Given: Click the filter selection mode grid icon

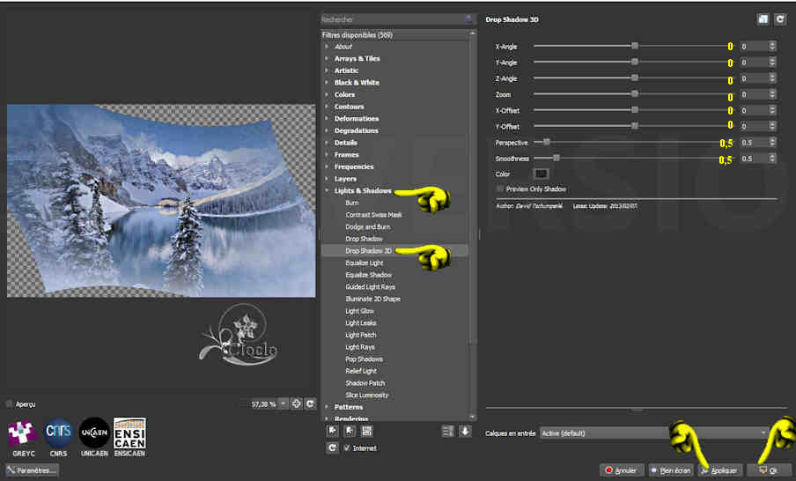Looking at the screenshot, I should click(x=366, y=431).
